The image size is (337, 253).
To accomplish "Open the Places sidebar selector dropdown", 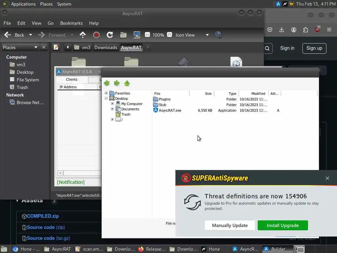I will coord(20,47).
